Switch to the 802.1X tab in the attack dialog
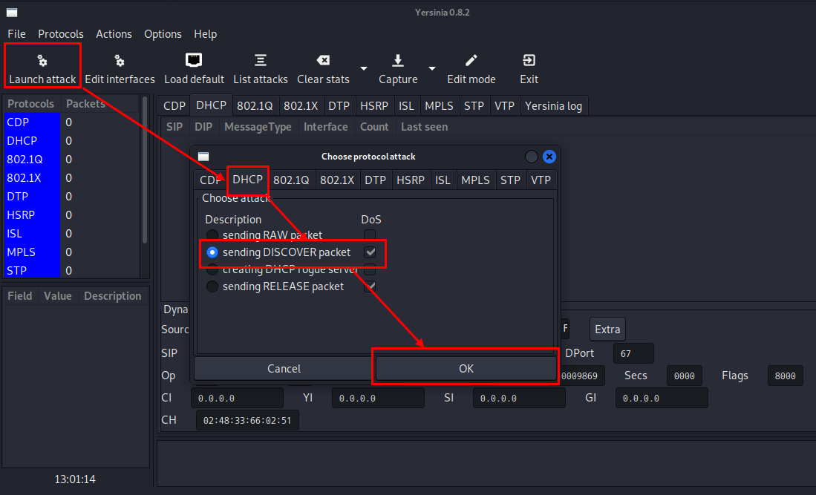This screenshot has height=495, width=816. pos(337,180)
